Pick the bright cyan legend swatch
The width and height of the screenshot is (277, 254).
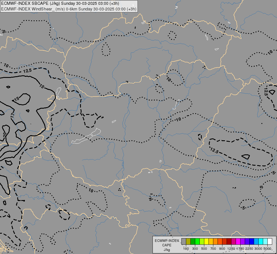[x=261, y=241]
